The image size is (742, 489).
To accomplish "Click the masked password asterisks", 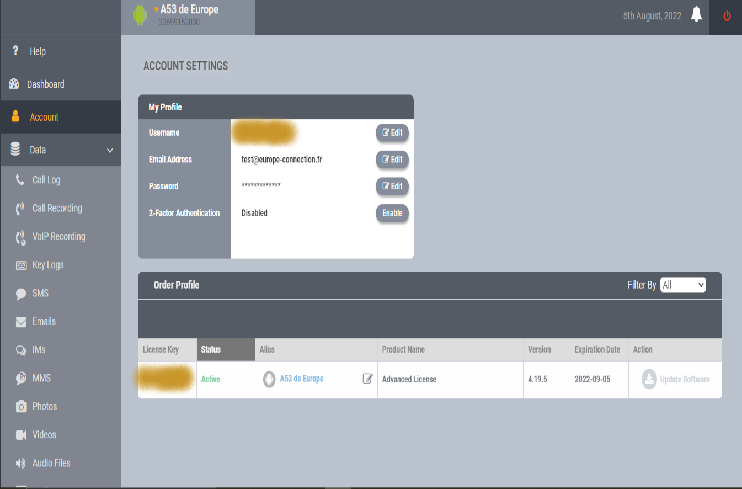I will coord(261,185).
